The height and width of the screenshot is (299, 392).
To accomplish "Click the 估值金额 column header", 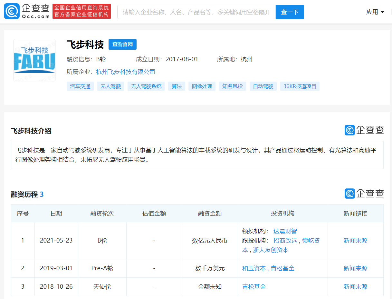I will (x=154, y=214).
